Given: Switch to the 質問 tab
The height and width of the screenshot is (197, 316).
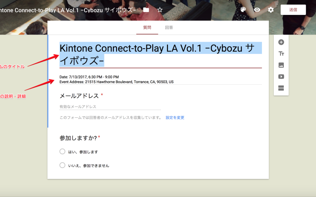Looking at the screenshot, I should pyautogui.click(x=147, y=28).
